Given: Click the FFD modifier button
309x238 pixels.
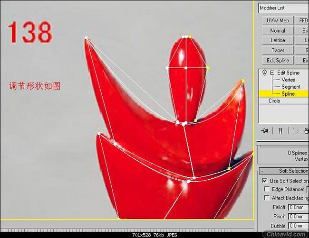Looking at the screenshot, I should (302, 21).
